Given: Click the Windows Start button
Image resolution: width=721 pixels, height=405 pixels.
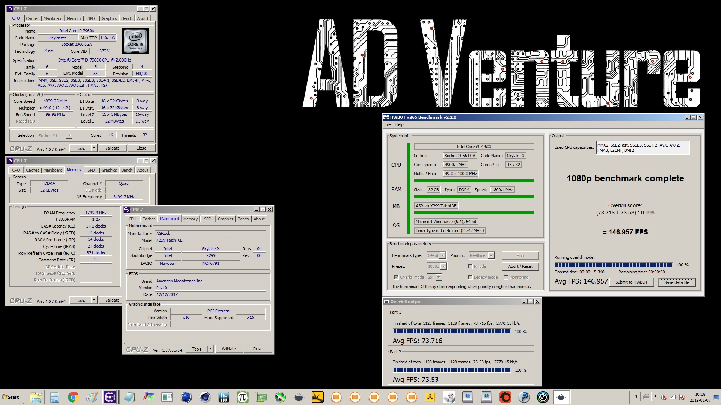Looking at the screenshot, I should click(x=11, y=397).
